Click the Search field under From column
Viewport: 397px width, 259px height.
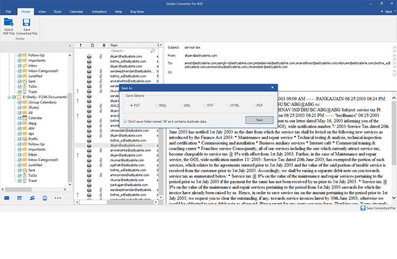[x=129, y=50]
